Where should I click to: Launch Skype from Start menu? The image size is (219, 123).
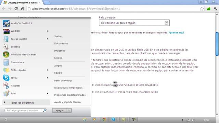(x=10, y=78)
